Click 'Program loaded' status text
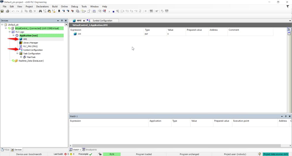The height and width of the screenshot is (156, 292). (144, 154)
